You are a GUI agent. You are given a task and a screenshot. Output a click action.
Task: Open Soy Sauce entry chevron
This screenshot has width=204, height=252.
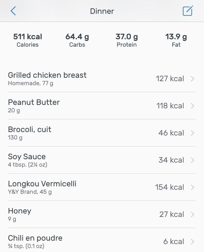click(x=193, y=160)
